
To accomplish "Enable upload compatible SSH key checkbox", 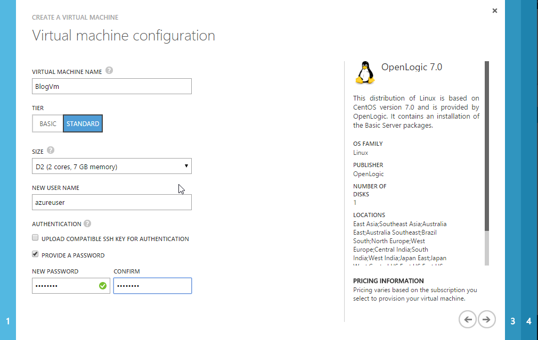I will (36, 238).
